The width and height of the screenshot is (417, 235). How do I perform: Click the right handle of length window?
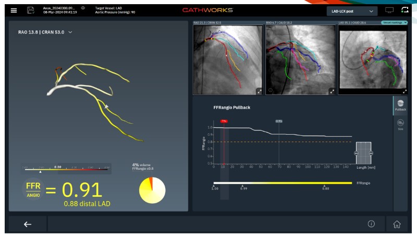371,153
